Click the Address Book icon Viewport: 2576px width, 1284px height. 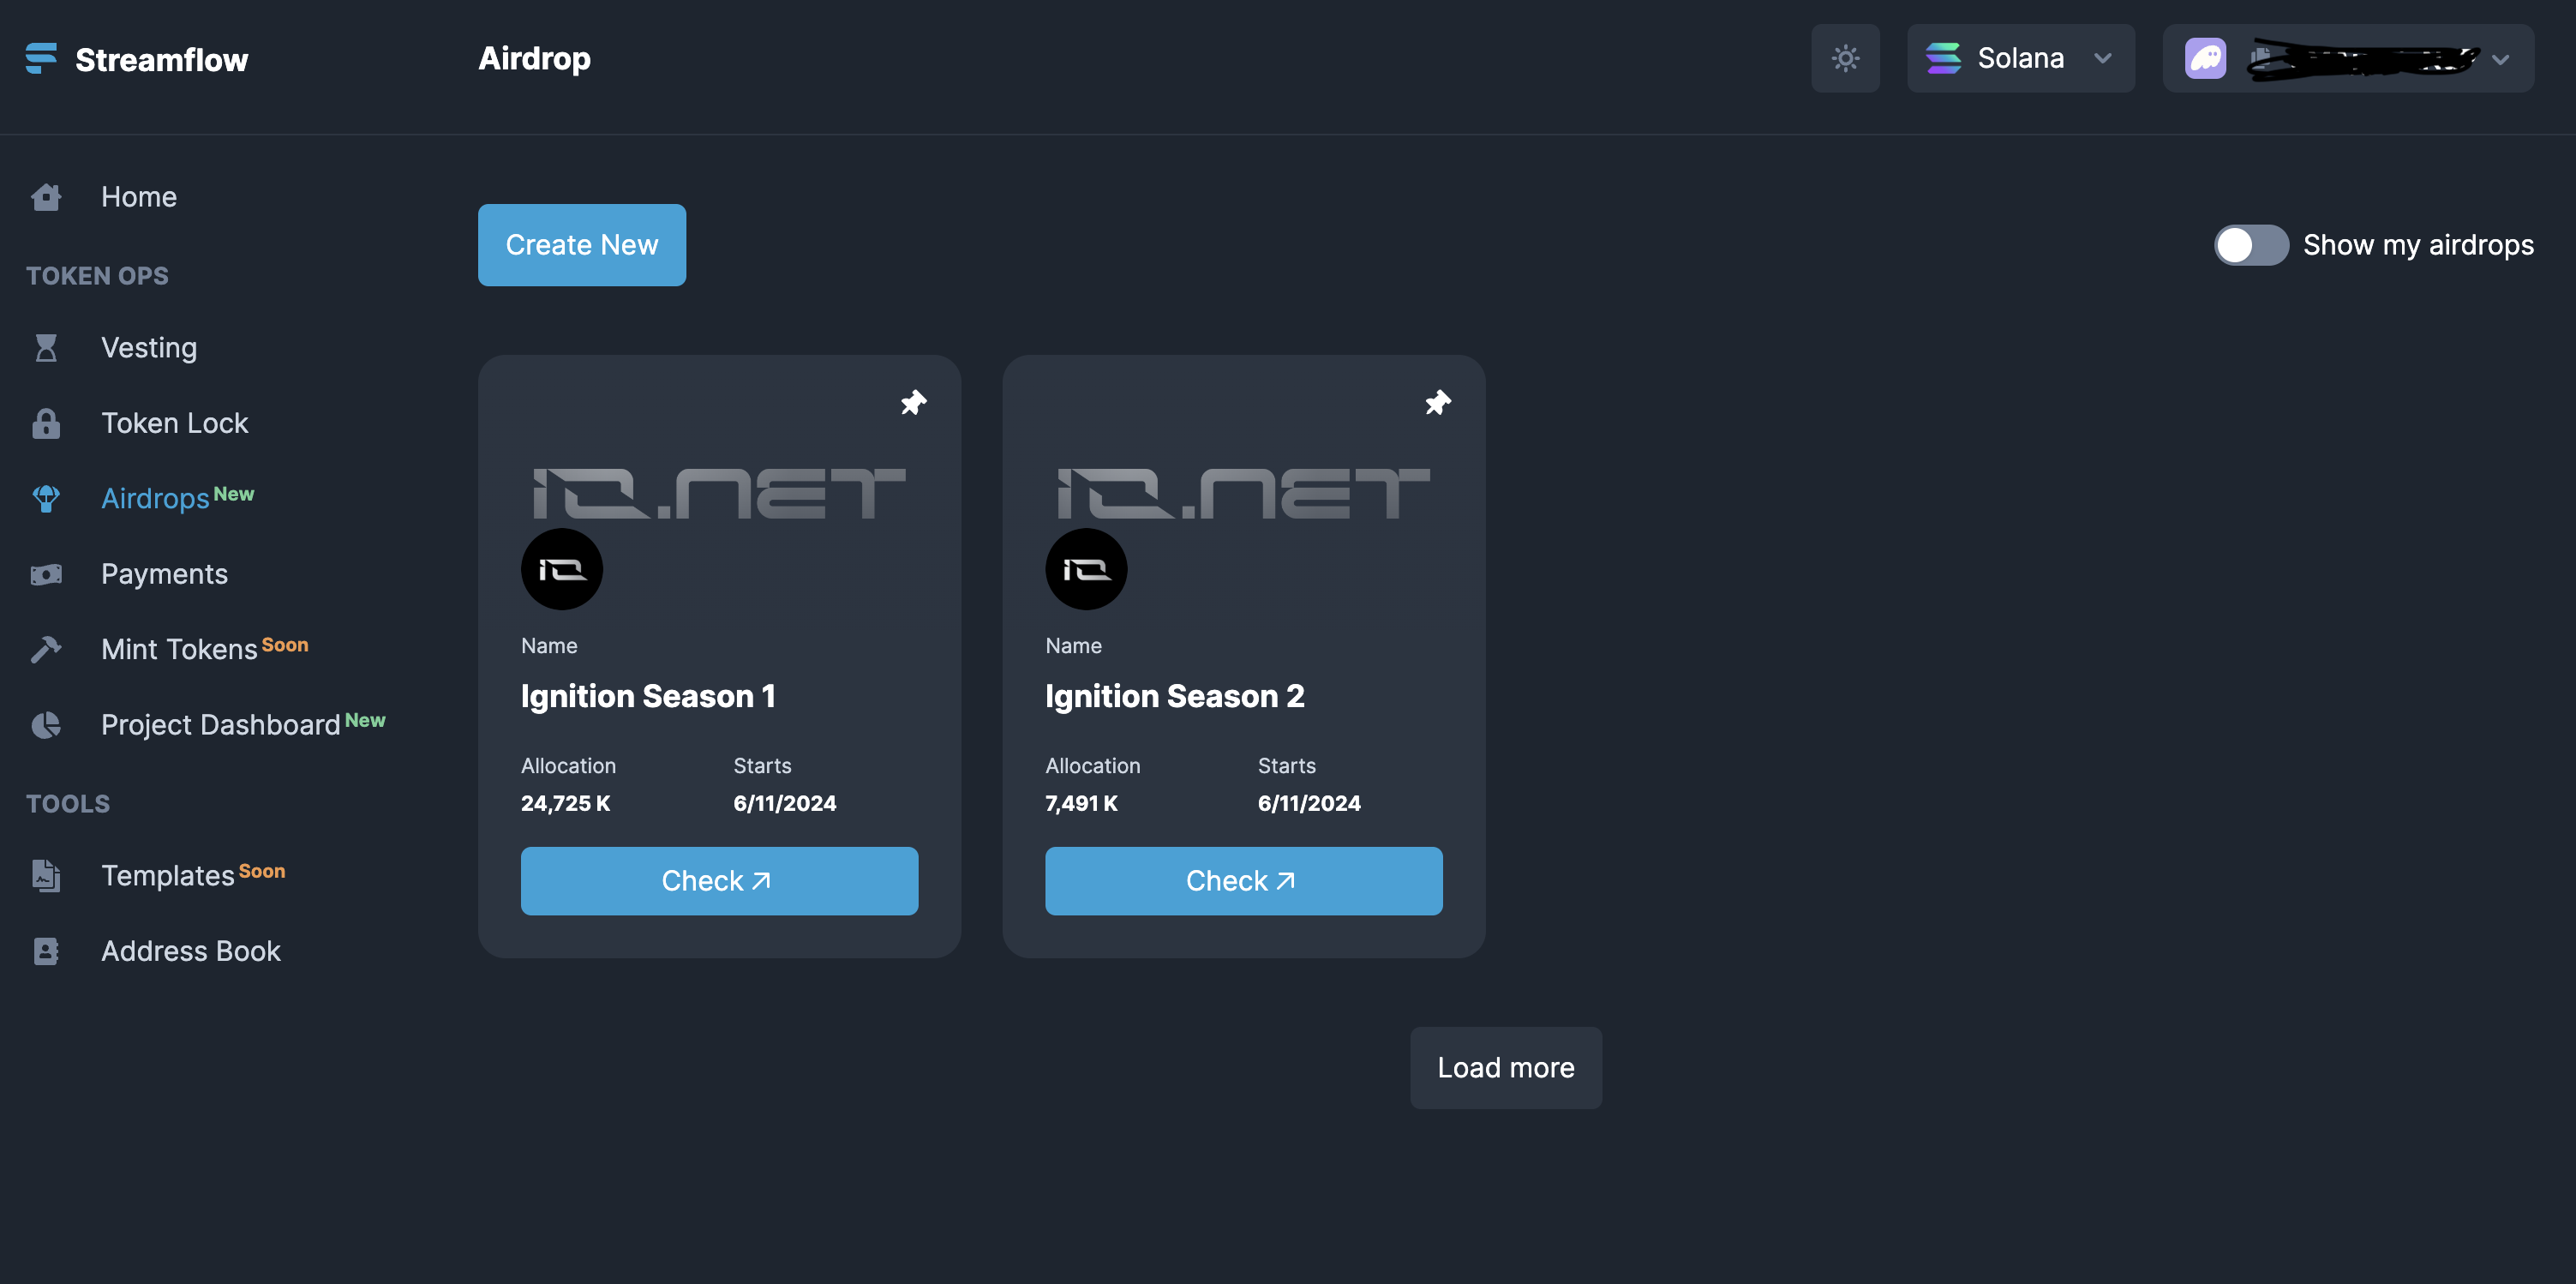coord(46,951)
